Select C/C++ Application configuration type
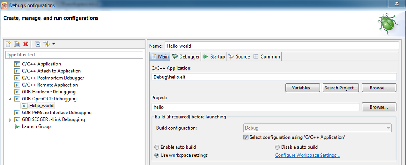 click(41, 64)
